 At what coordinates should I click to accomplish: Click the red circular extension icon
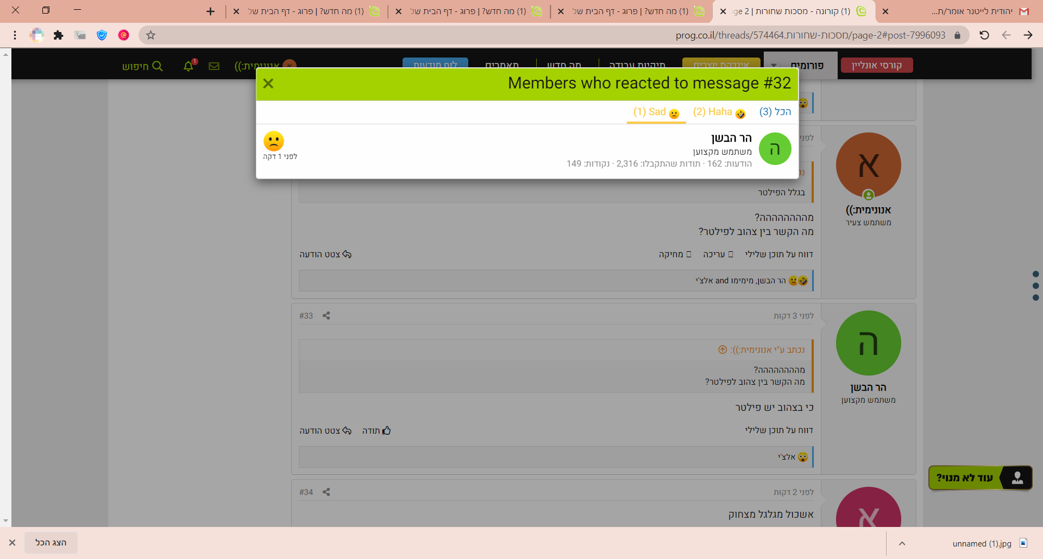(124, 35)
